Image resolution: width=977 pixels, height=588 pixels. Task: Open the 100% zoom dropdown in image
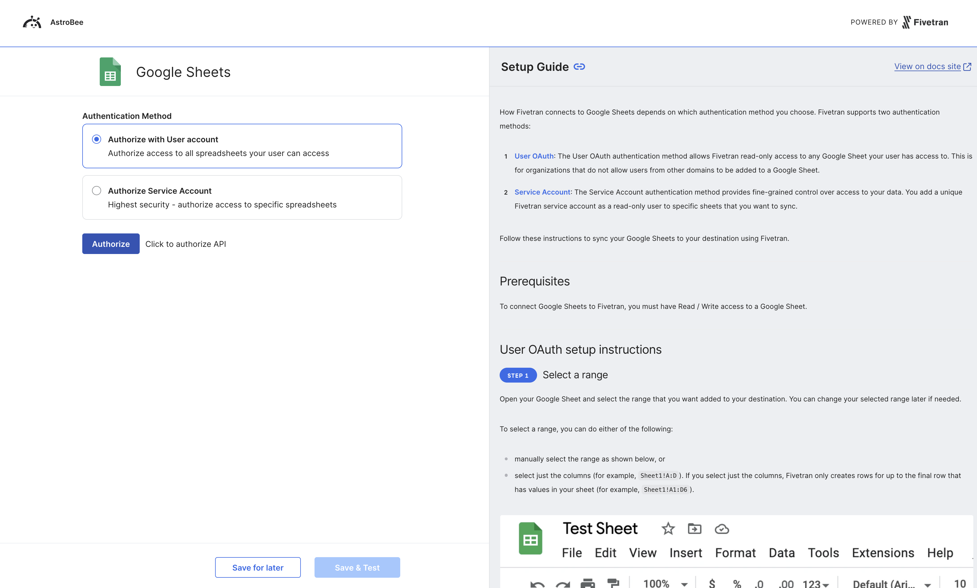pyautogui.click(x=684, y=584)
